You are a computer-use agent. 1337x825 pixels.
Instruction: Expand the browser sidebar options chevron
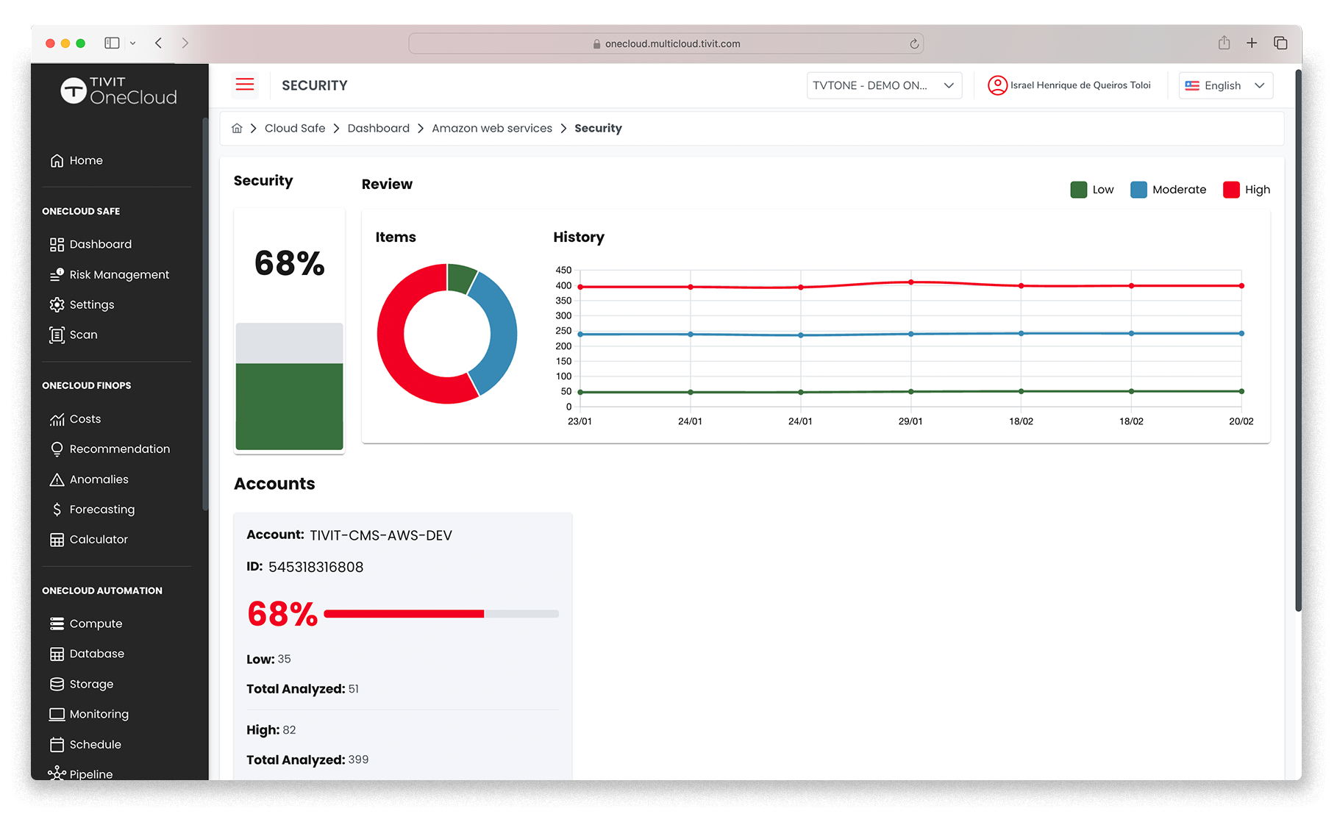132,43
